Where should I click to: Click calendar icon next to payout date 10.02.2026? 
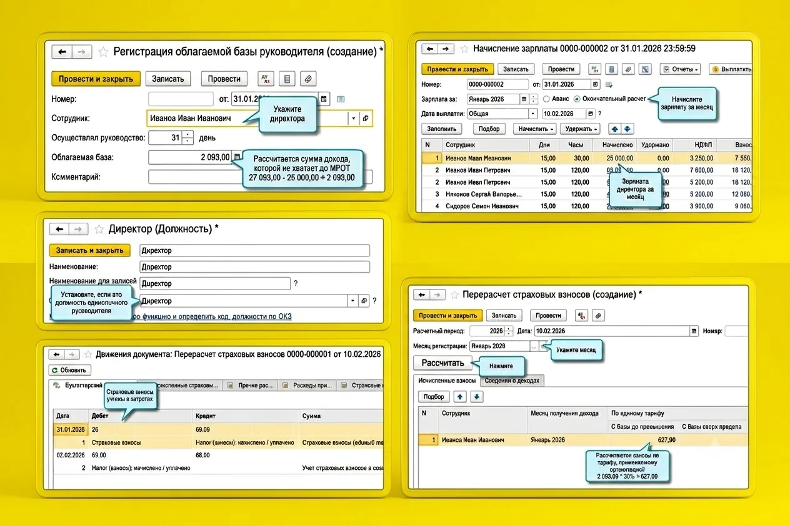[x=591, y=114]
